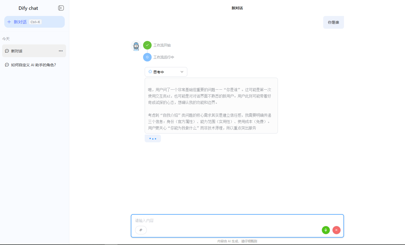Attach a file with the paperclip button
This screenshot has width=405, height=245.
pyautogui.click(x=141, y=230)
